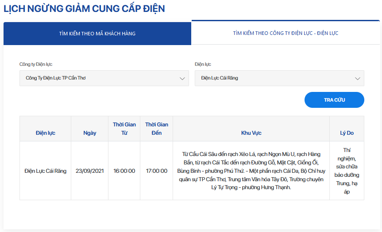Click the Lịch ngừng giảm cung cấp điện heading
Screen dimensions: 382x232
(84, 8)
